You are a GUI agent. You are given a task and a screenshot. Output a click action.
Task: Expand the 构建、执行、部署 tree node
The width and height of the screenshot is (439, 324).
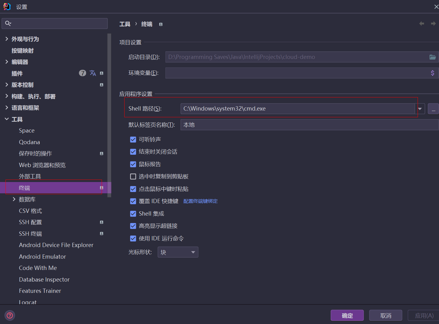click(x=7, y=96)
